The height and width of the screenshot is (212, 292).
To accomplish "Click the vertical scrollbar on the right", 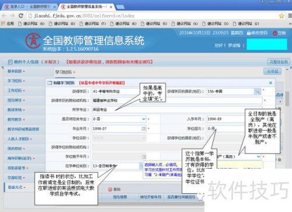I will point(287,98).
